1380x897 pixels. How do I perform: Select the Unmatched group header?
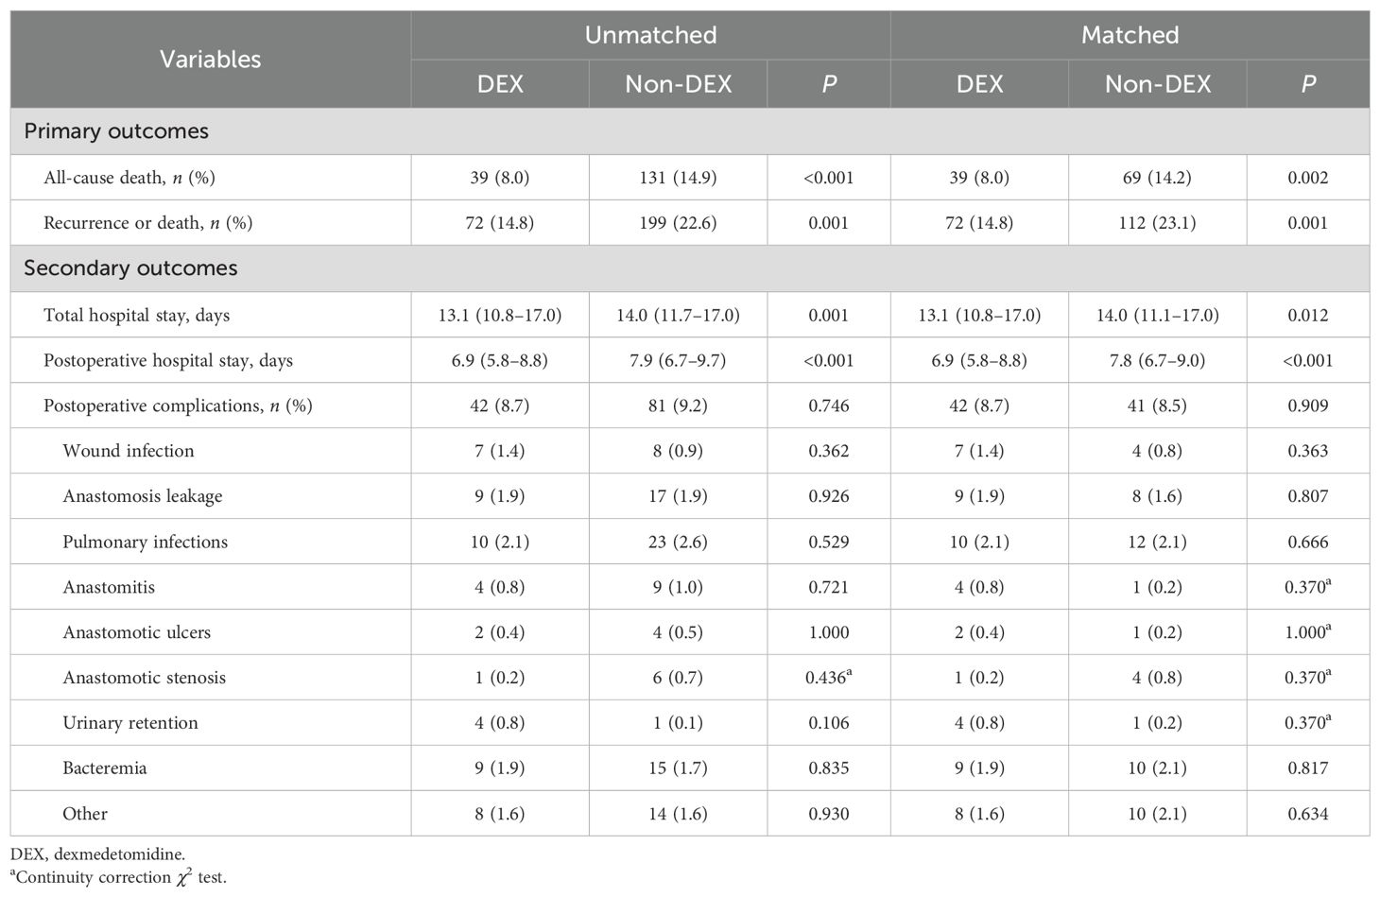650,35
